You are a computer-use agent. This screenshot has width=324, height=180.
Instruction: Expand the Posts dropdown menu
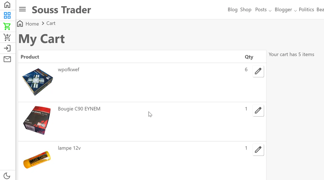pyautogui.click(x=263, y=10)
